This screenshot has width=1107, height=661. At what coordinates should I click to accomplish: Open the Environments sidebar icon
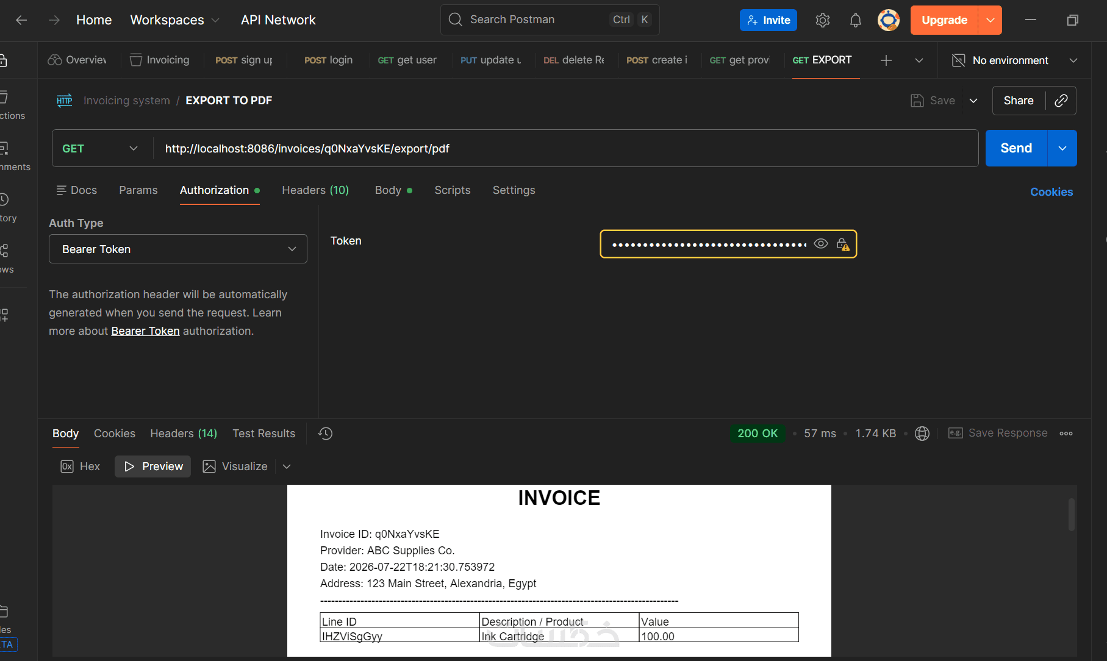(x=4, y=148)
